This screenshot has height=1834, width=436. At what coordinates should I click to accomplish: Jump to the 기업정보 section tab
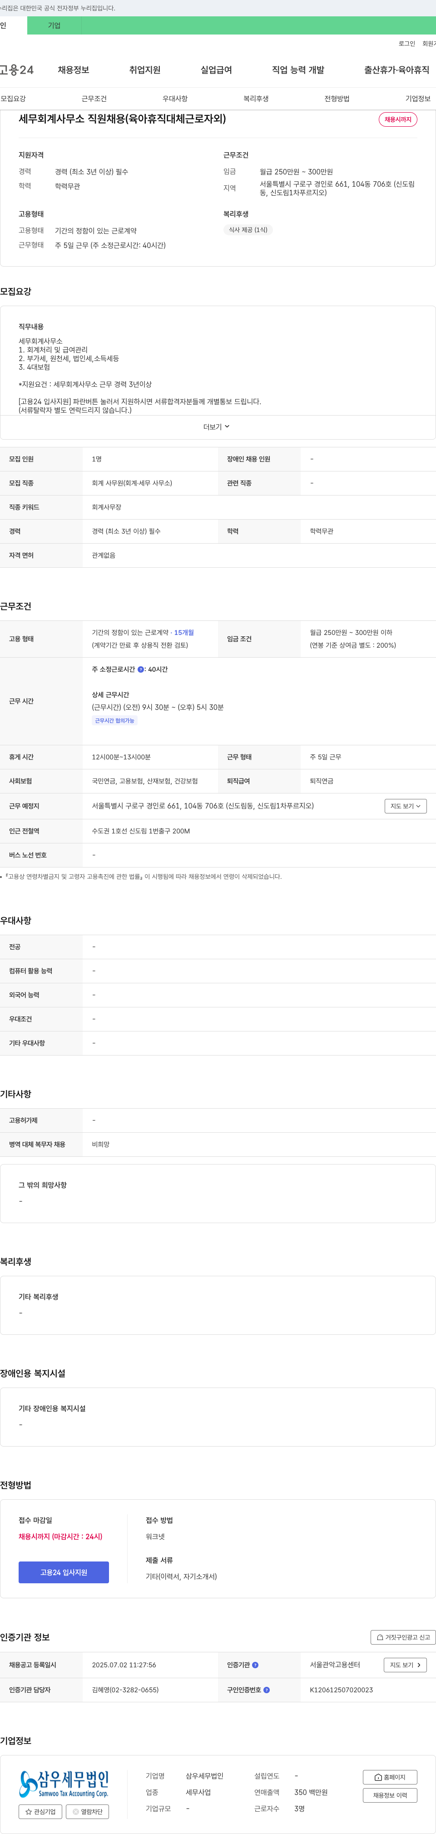point(418,99)
